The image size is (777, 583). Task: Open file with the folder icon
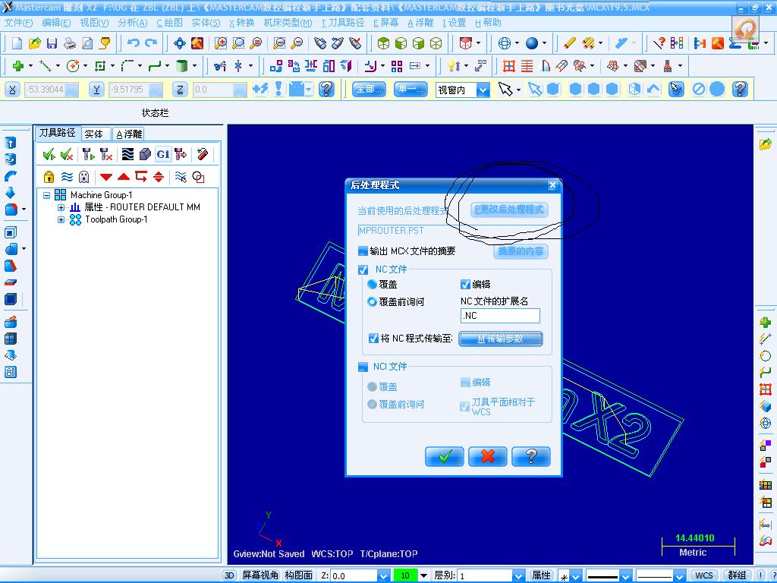coord(34,43)
